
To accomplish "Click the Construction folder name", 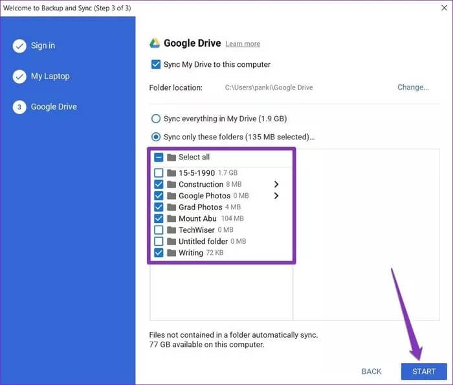I will [x=201, y=184].
